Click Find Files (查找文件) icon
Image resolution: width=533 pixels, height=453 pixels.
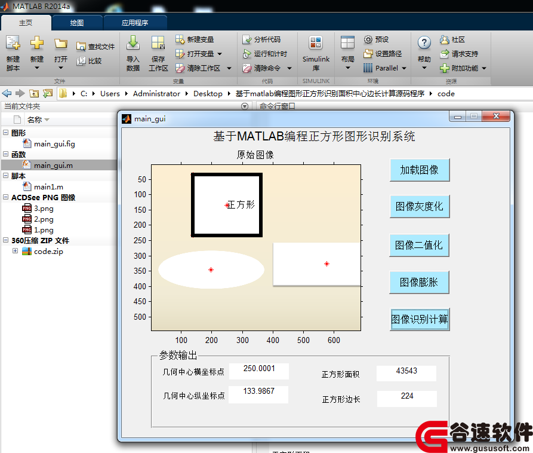click(x=81, y=47)
